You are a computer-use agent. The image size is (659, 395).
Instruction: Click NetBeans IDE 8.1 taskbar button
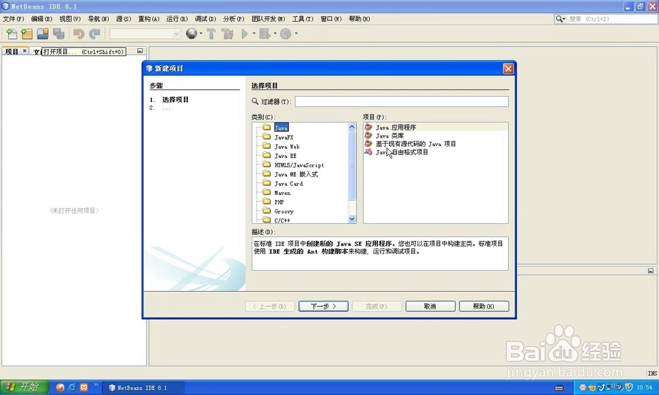143,388
